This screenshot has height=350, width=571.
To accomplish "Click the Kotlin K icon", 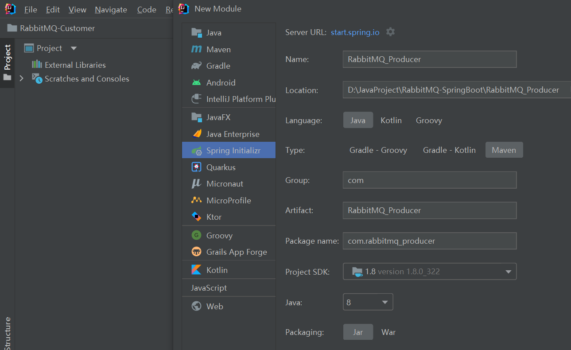I will point(196,269).
